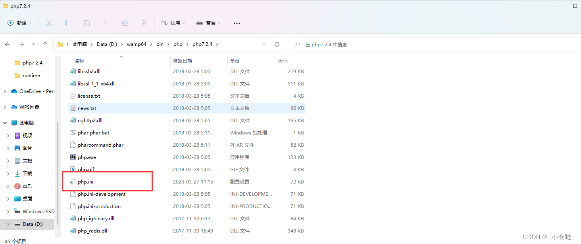Copy the selected item with copy icon
The image size is (581, 244).
tap(67, 23)
